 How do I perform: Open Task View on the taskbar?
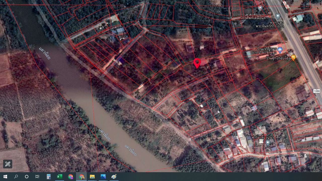pos(37,177)
